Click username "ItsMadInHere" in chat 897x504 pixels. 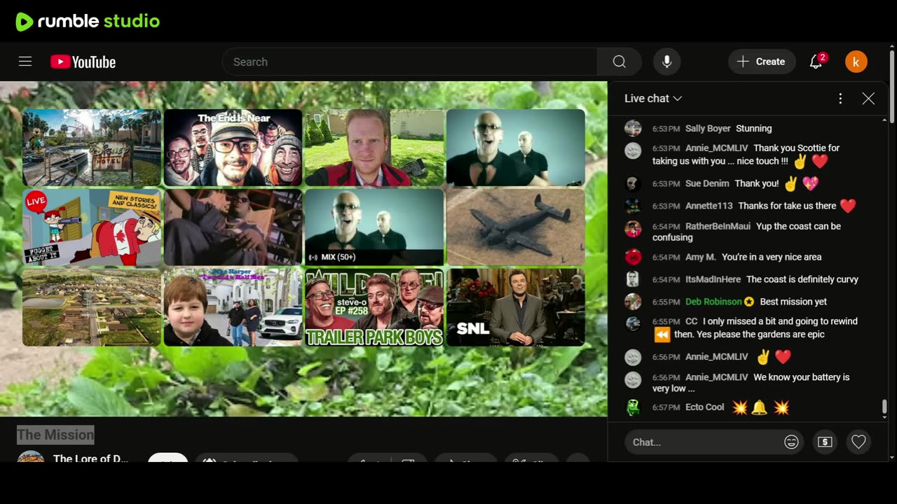(713, 279)
